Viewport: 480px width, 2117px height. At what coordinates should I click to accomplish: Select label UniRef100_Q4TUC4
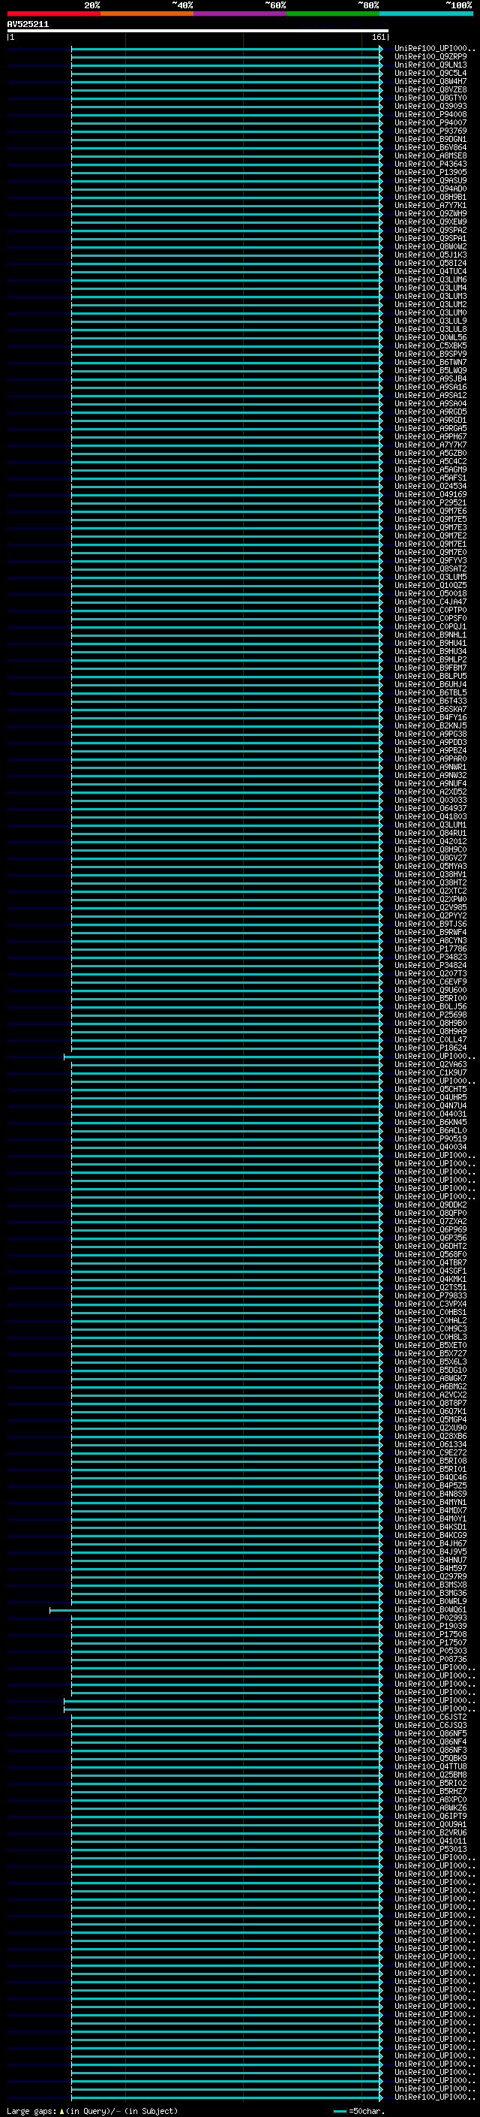[430, 271]
